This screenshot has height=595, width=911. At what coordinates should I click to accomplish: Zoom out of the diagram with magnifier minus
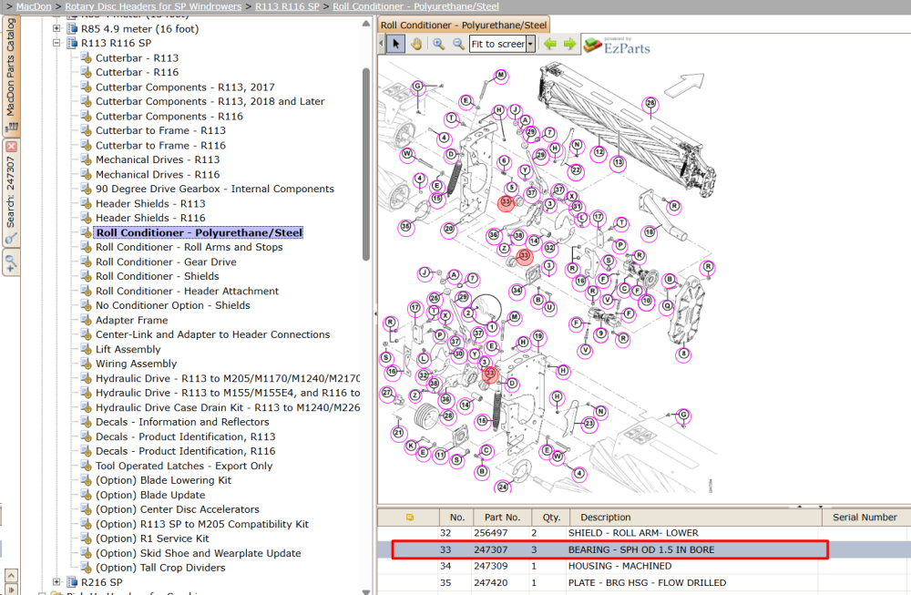click(458, 44)
